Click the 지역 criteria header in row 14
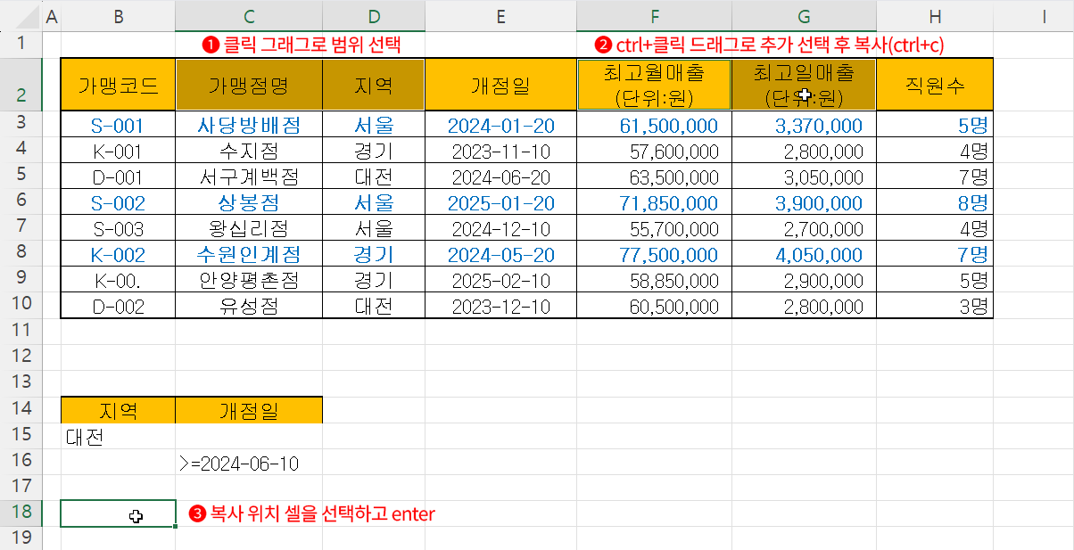The image size is (1074, 550). [x=119, y=410]
